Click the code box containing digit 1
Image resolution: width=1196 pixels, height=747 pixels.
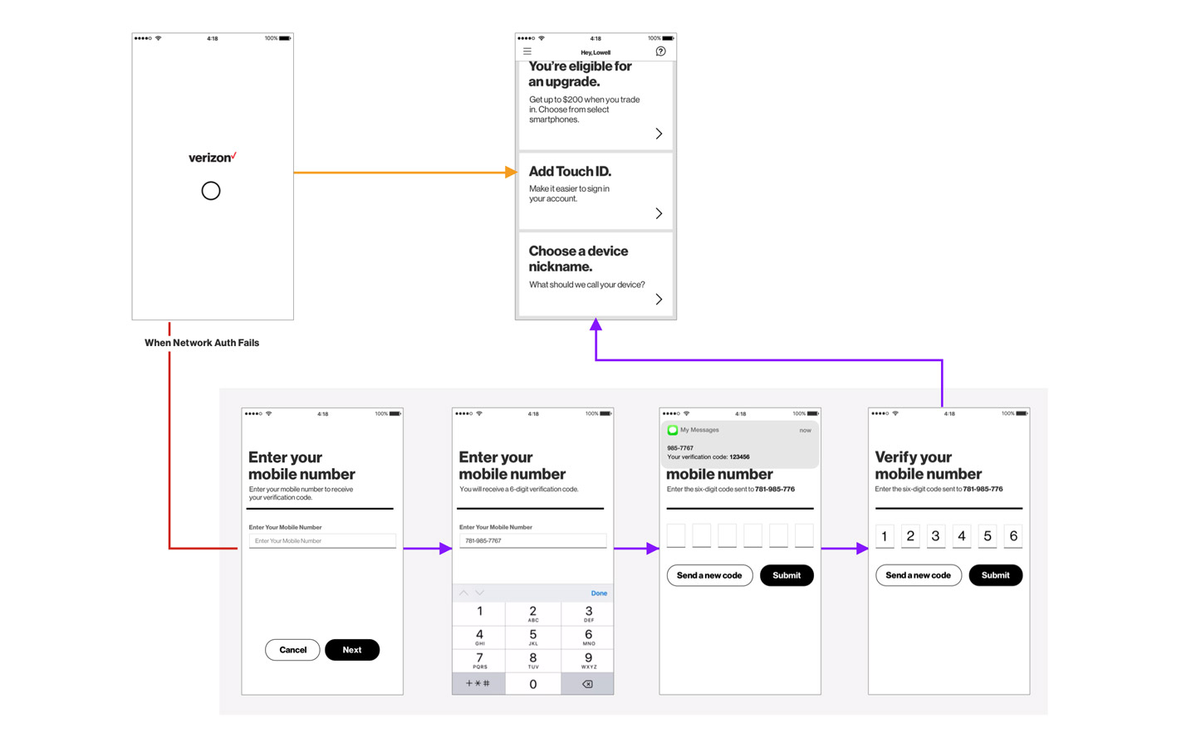885,536
